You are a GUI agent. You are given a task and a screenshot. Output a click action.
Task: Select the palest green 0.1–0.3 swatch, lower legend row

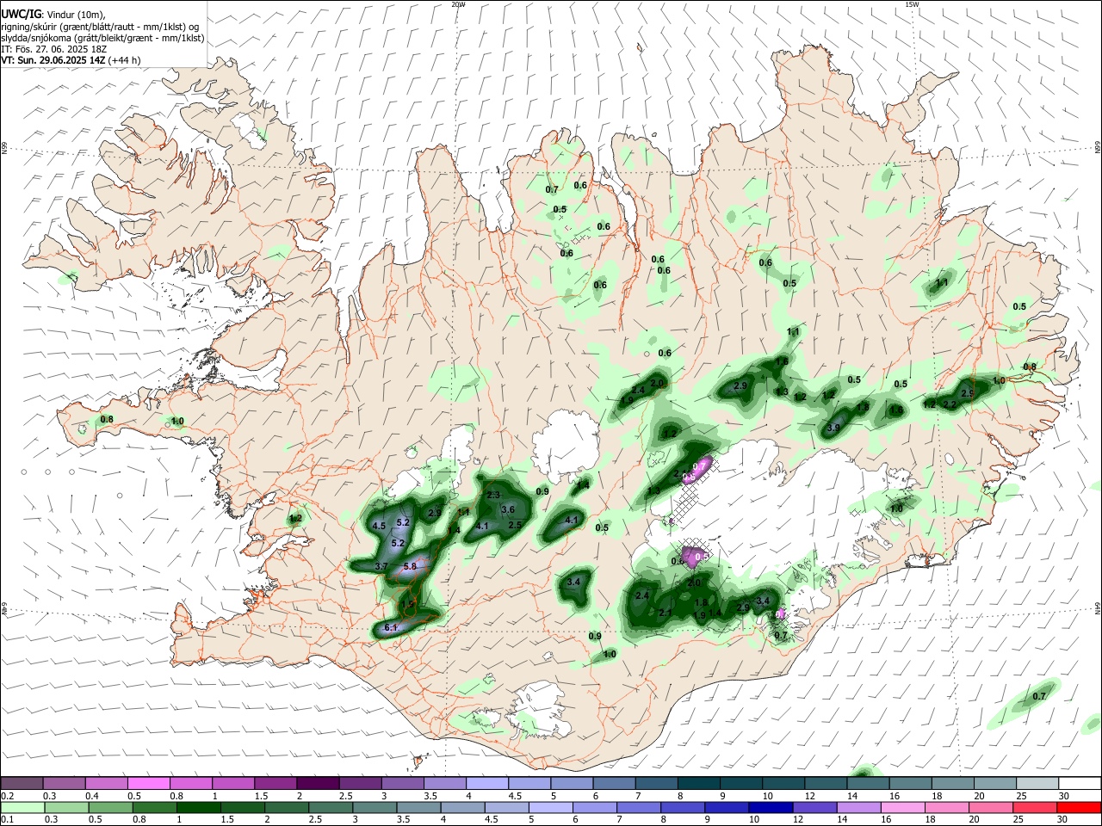(22, 807)
